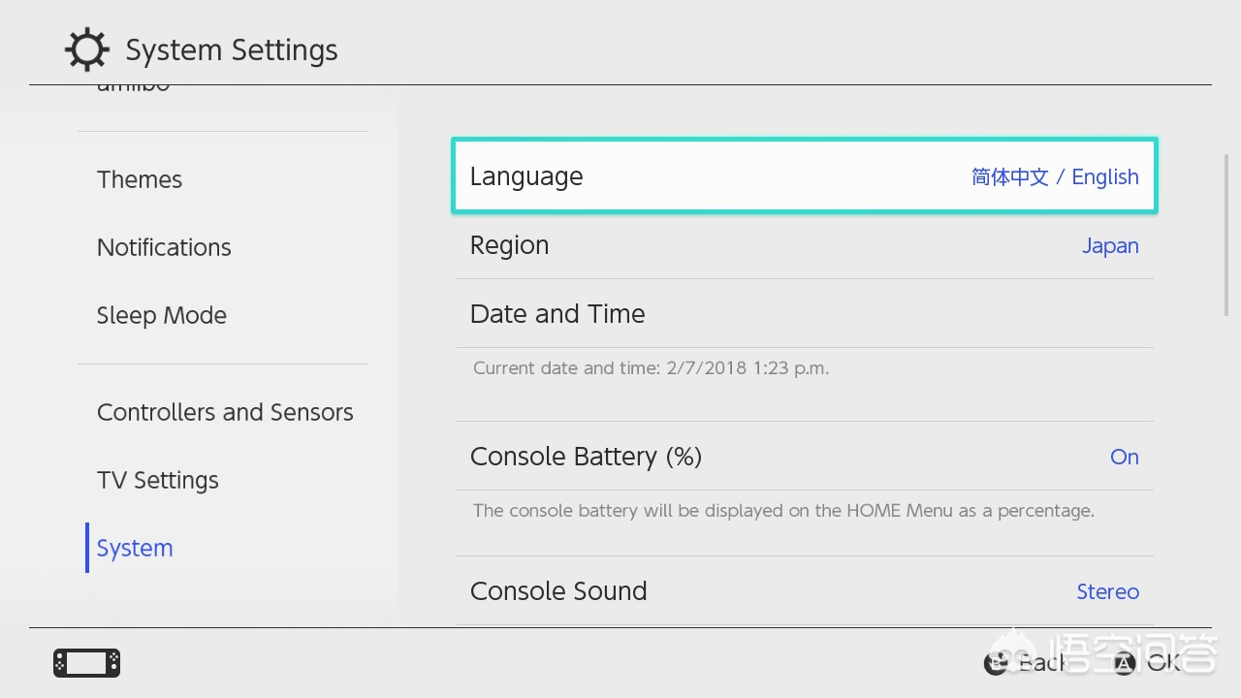Viewport: 1241px width, 698px height.
Task: Click the settings list scrollbar
Action: pos(1226,235)
